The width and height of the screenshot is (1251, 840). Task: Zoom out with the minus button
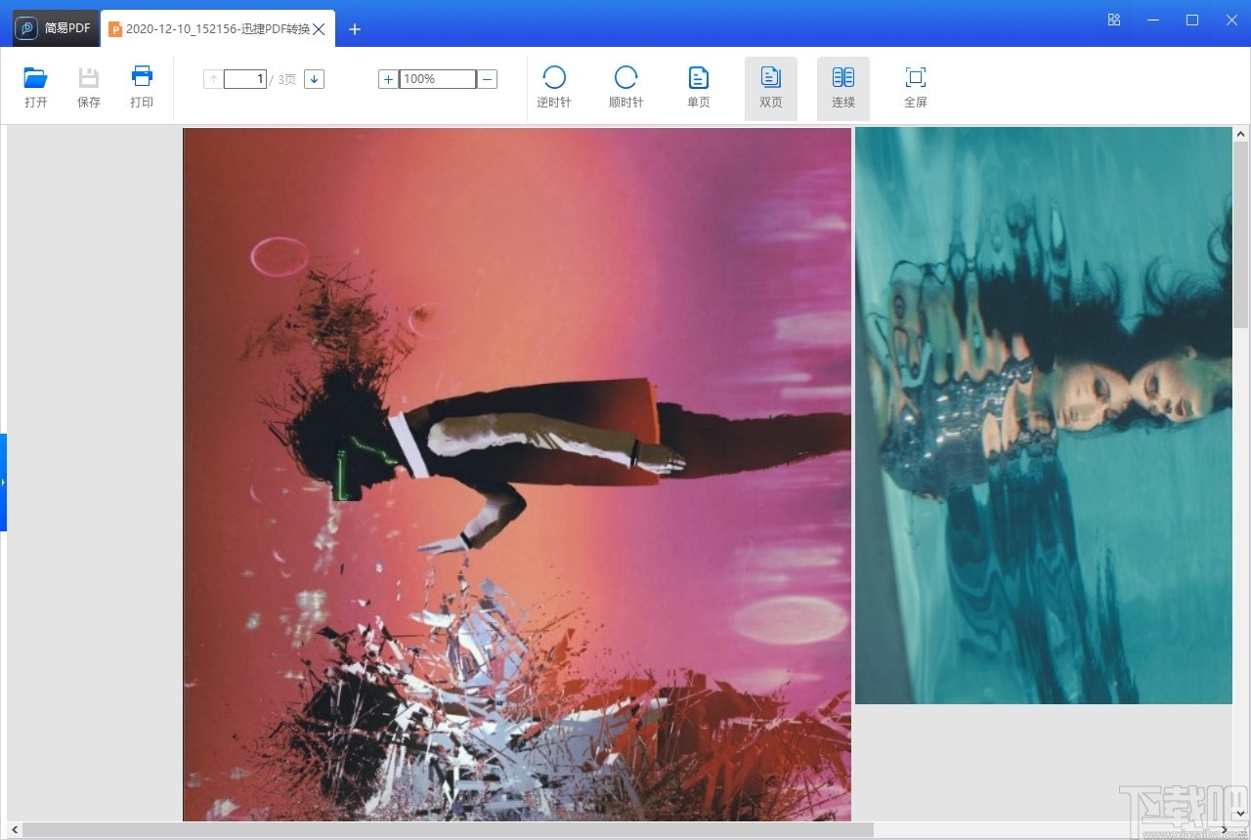488,79
